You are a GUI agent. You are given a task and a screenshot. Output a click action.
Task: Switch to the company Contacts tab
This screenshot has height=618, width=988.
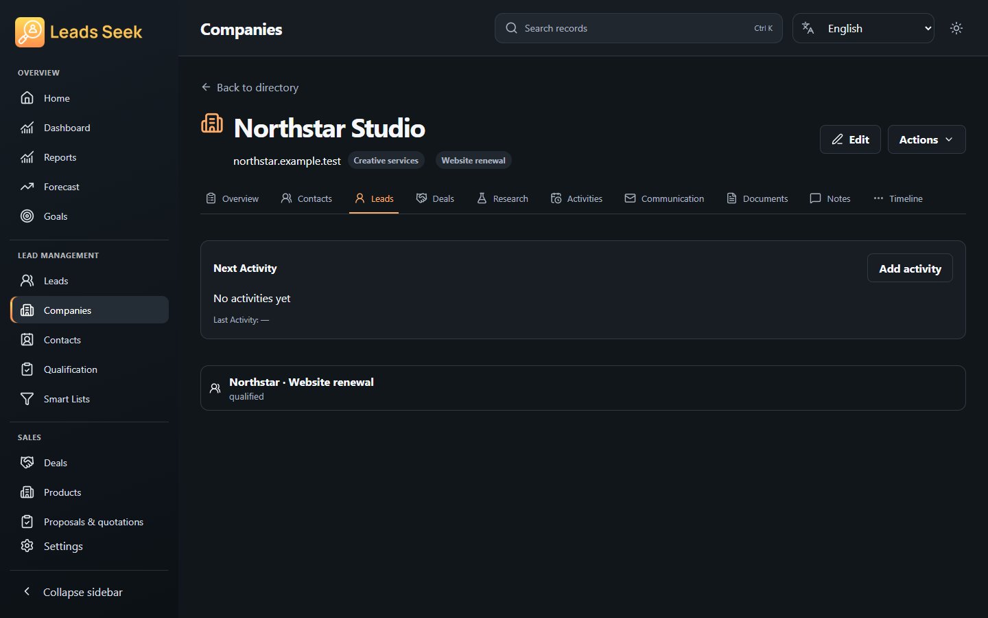[x=307, y=198]
